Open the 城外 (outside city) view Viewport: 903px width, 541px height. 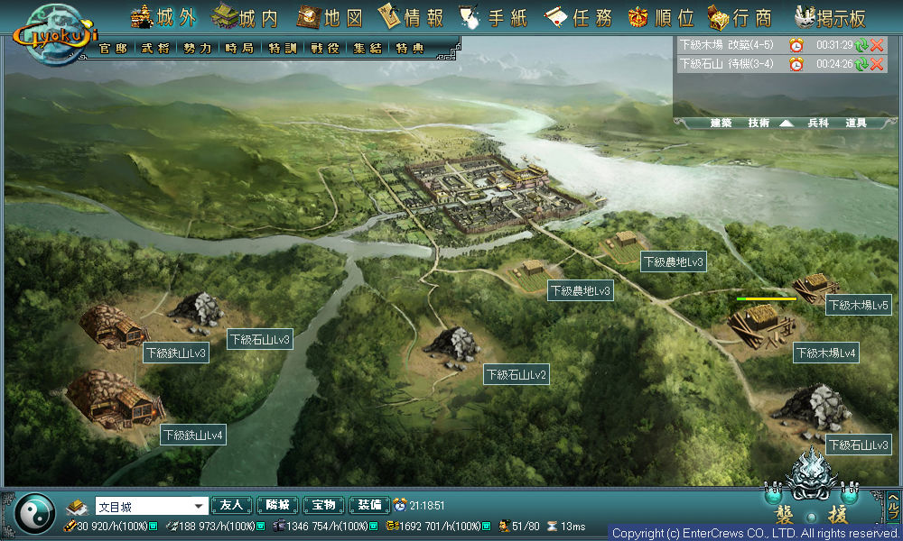pyautogui.click(x=164, y=18)
